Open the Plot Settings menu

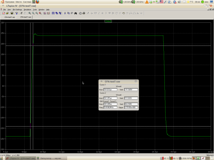[x=17, y=10]
